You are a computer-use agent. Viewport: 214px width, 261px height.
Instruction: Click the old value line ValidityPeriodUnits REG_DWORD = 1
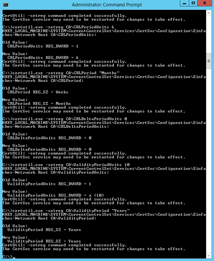click(x=49, y=184)
